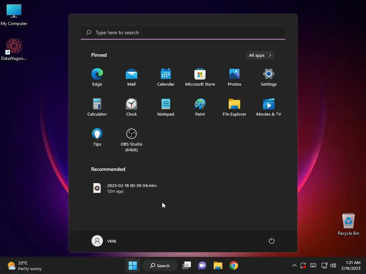
Task: Launch the Mail app
Action: point(132,77)
